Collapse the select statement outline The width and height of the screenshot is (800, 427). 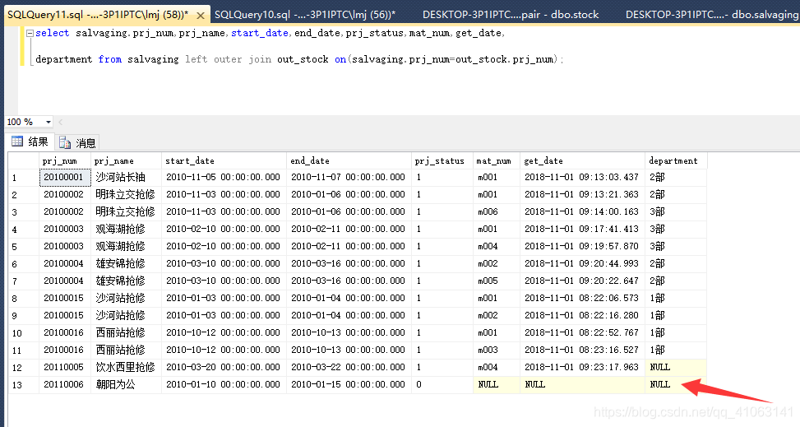pyautogui.click(x=30, y=33)
